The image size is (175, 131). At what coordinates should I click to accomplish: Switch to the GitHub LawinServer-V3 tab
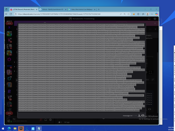pyautogui.click(x=52, y=9)
